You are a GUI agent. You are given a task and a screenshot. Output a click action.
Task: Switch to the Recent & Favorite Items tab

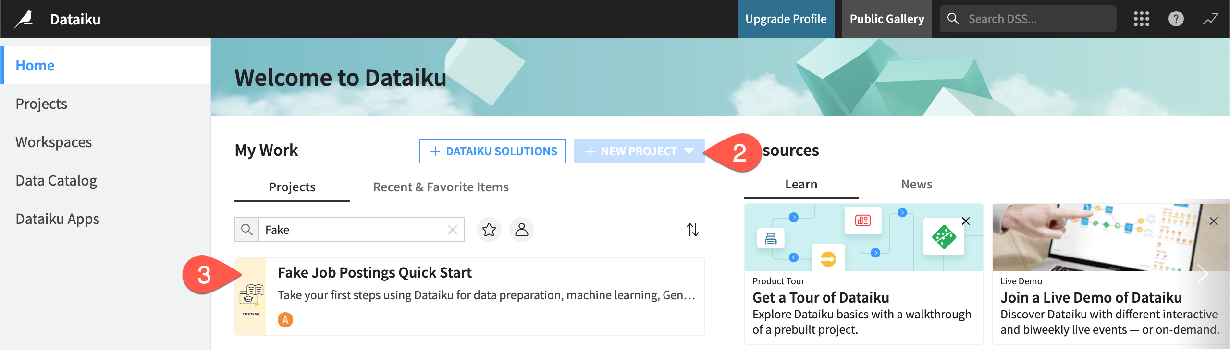click(x=440, y=187)
